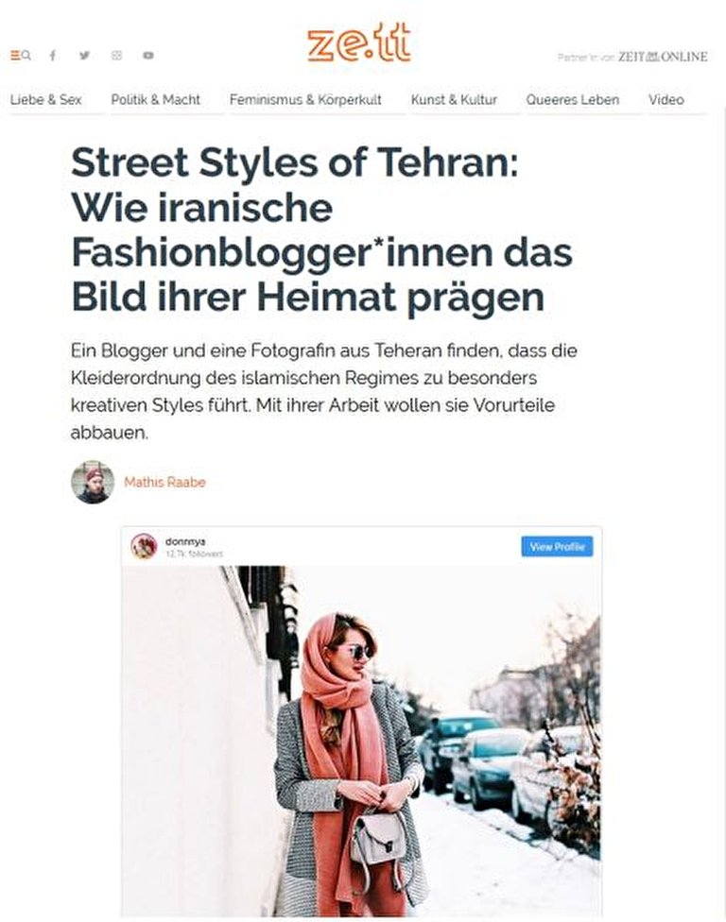Open the Liebe & Sex category
Image resolution: width=726 pixels, height=922 pixels.
pos(46,100)
